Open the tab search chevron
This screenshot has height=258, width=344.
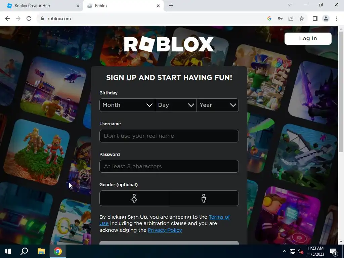290,5
